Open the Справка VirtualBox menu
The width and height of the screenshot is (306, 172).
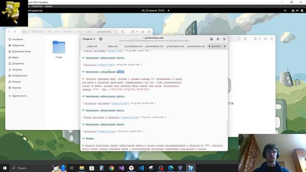coord(48,6)
